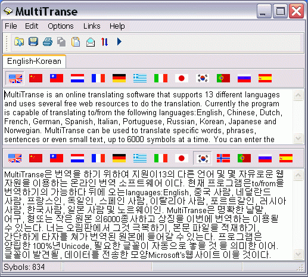
Task: Open the Links menu
Action: click(x=92, y=26)
